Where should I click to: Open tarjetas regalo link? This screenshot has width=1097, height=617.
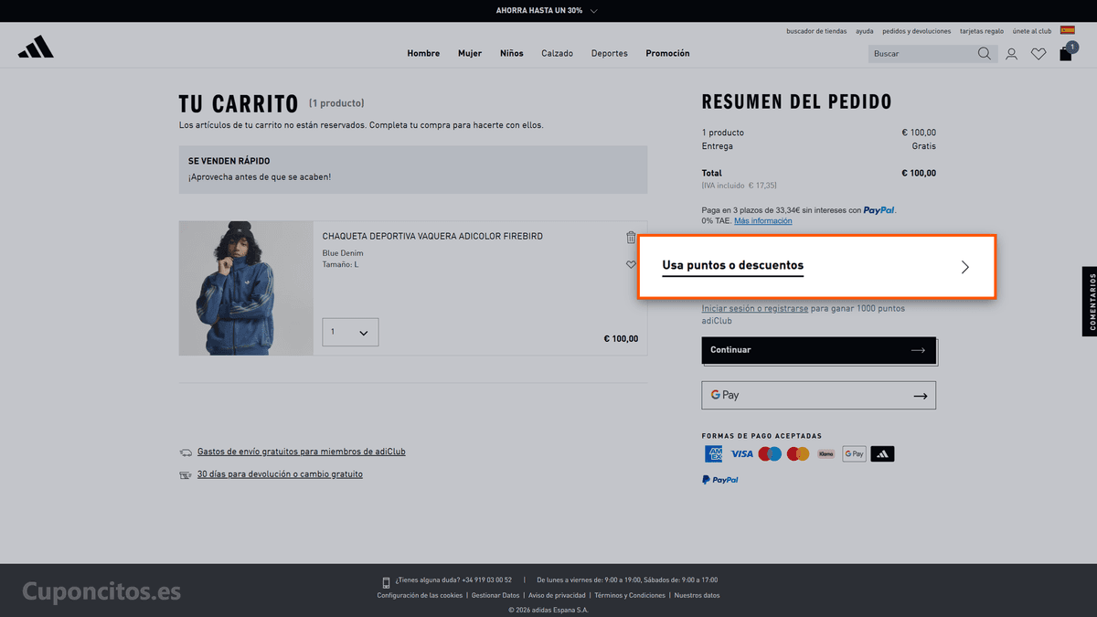[982, 31]
